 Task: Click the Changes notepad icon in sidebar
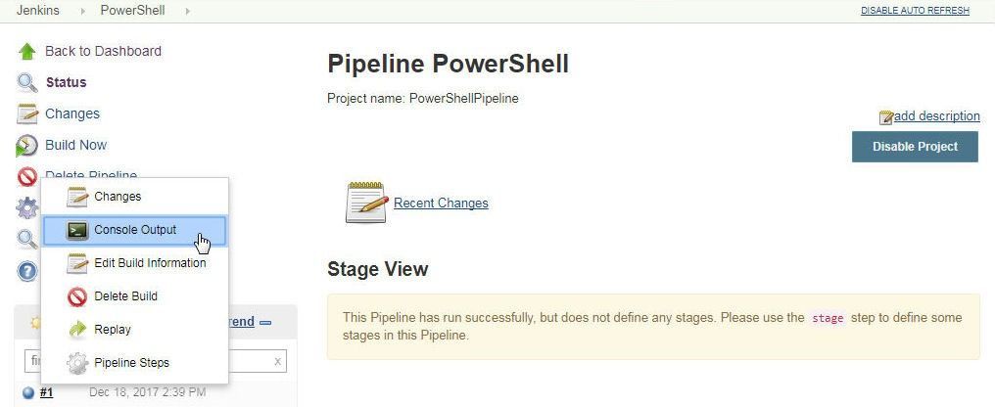26,114
